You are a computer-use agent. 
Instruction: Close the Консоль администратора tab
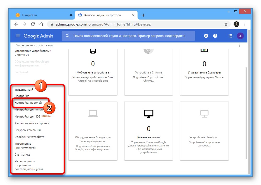(x=133, y=15)
